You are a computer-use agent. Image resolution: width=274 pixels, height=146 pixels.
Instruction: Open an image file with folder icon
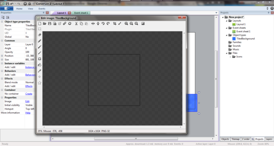click(45, 24)
